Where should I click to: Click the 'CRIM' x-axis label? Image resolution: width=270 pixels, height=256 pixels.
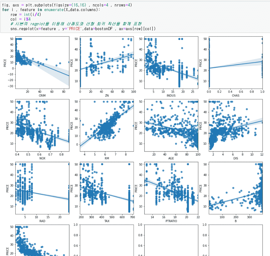tap(42, 96)
